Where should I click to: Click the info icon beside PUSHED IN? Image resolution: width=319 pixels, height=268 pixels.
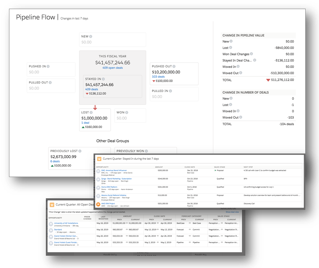[48, 66]
